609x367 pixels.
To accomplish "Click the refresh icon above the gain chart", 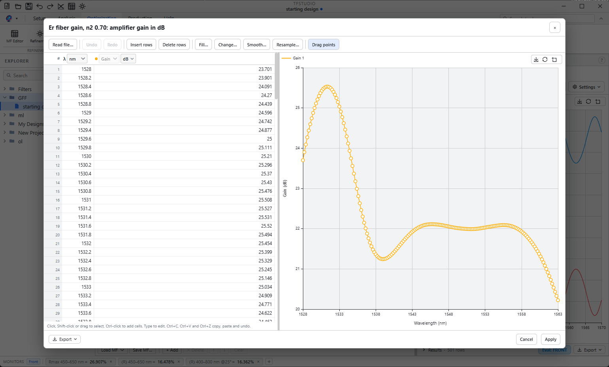I will [545, 59].
